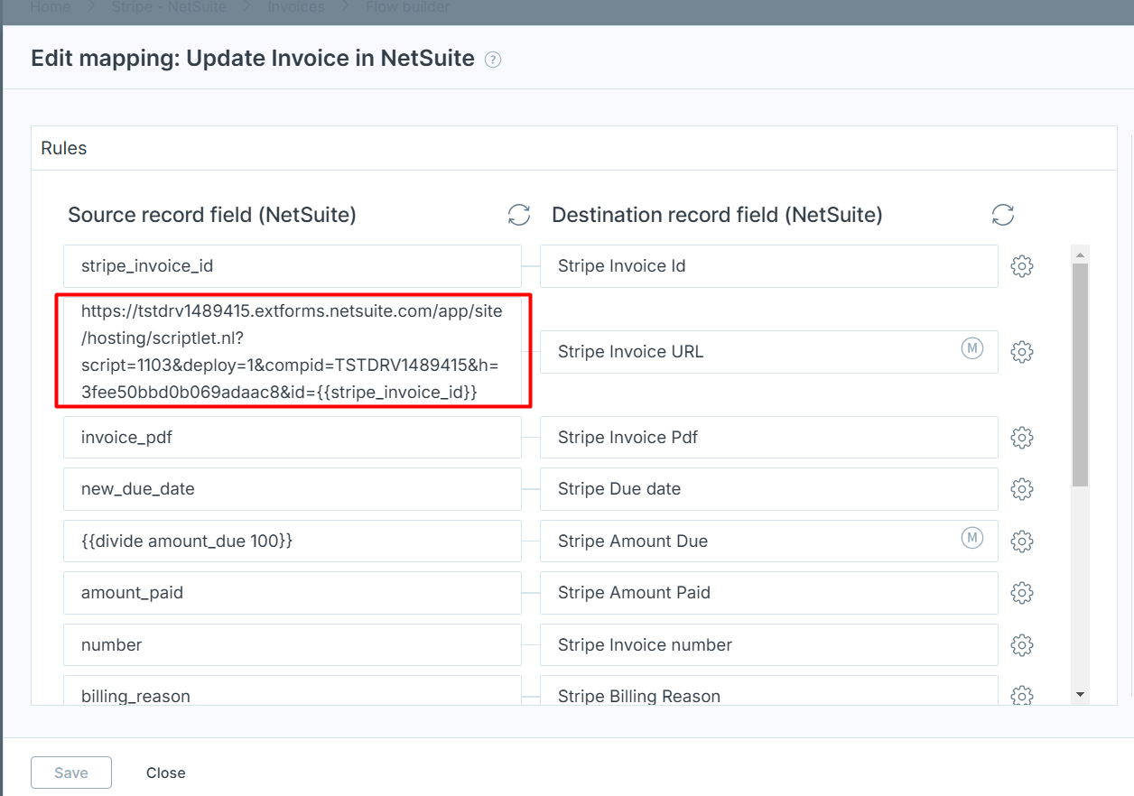Select the Stripe Invoice number destination field
Image resolution: width=1134 pixels, height=796 pixels.
click(x=769, y=645)
